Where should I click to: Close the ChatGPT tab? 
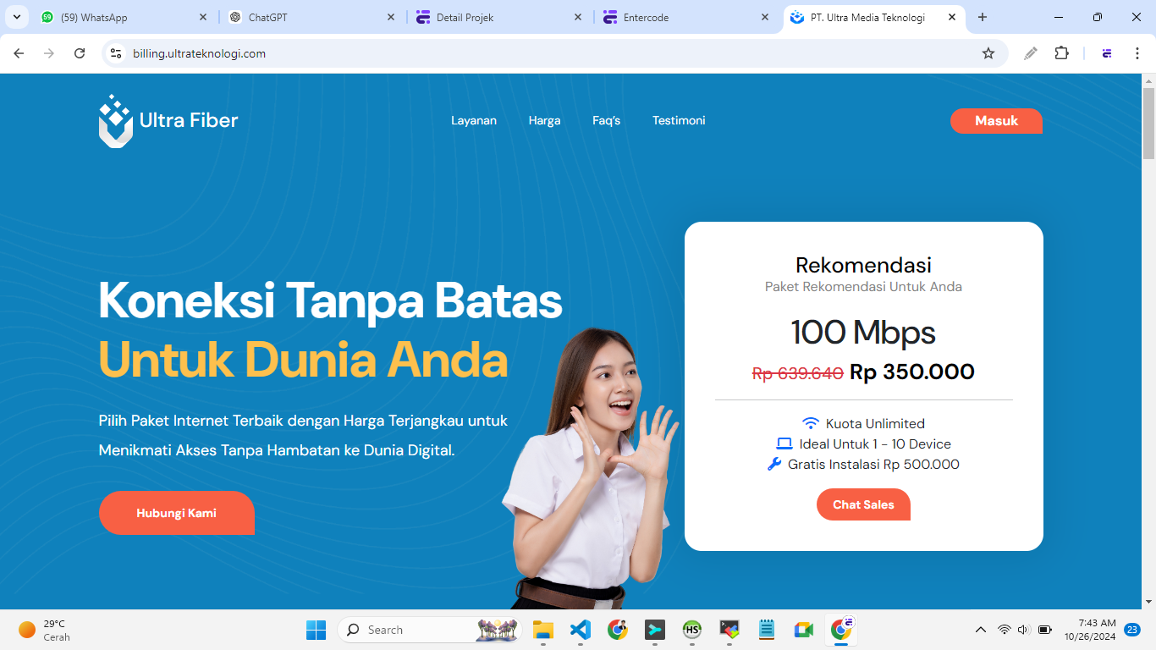point(391,17)
